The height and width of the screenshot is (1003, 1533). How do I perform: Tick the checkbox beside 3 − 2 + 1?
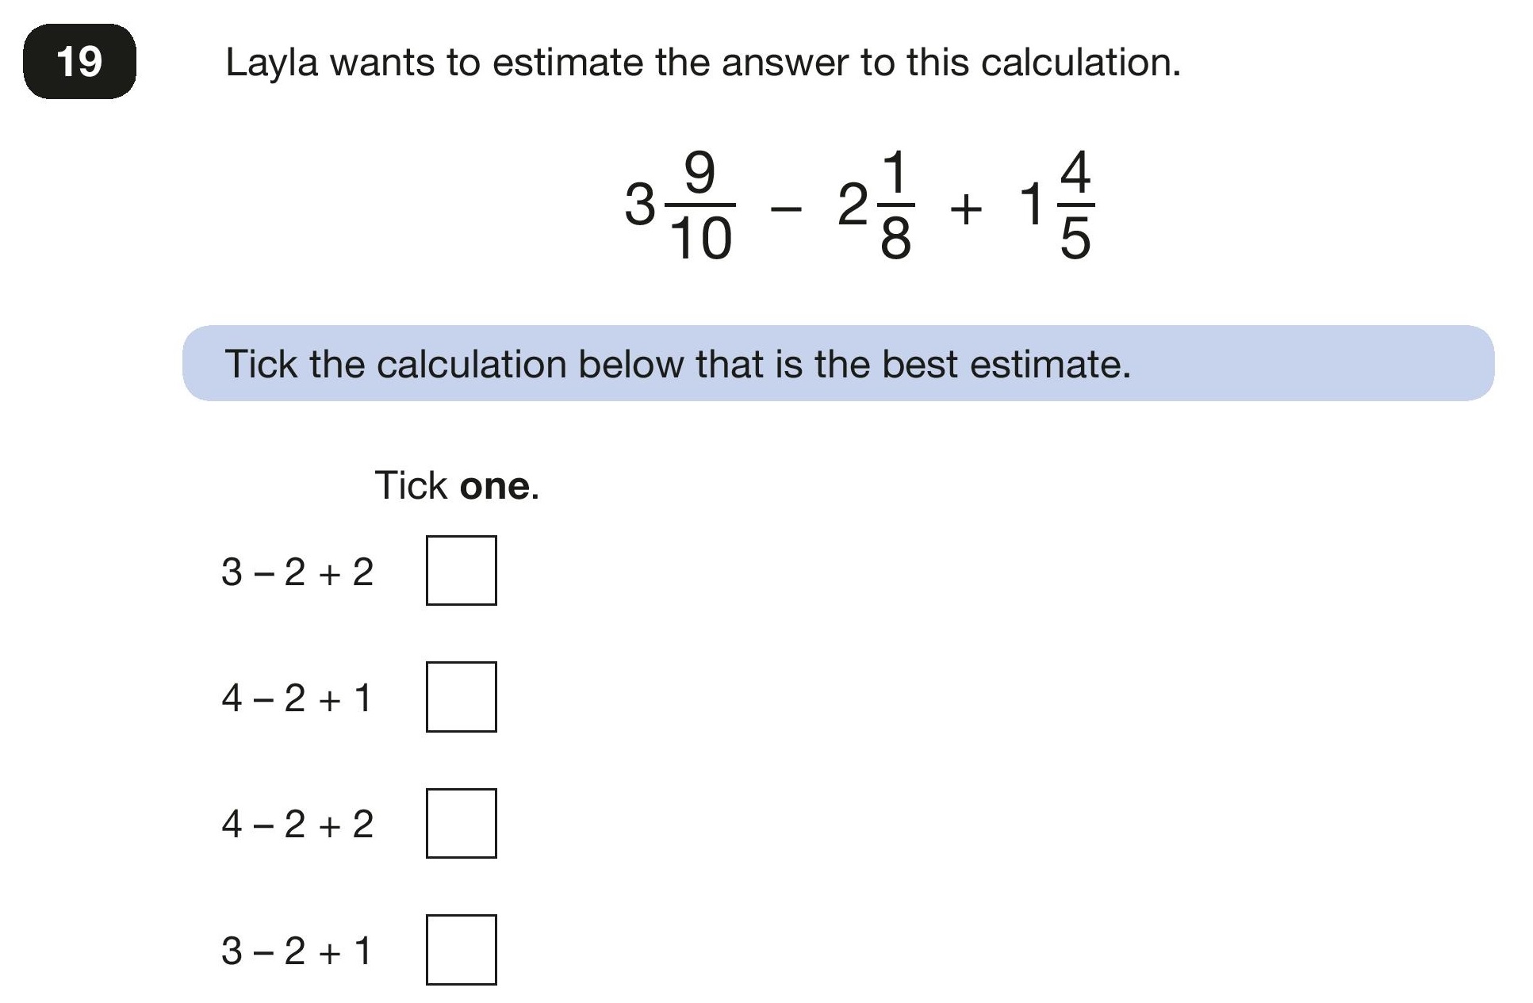click(461, 950)
